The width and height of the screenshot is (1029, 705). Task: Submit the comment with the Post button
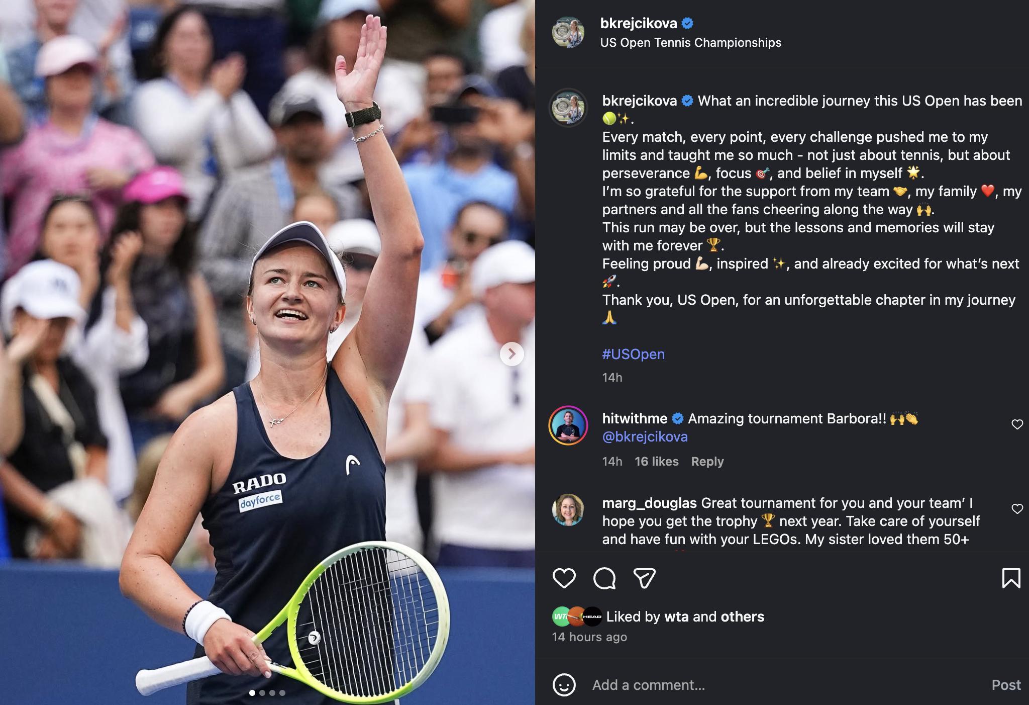(1006, 685)
